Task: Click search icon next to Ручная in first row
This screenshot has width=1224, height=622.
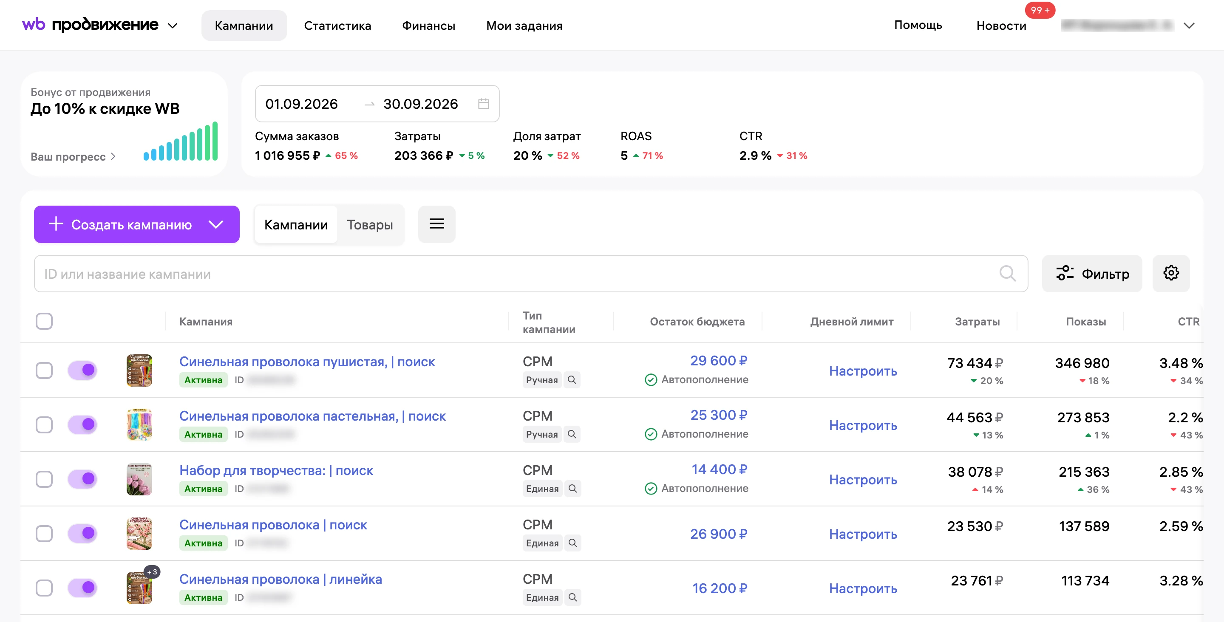Action: tap(572, 380)
